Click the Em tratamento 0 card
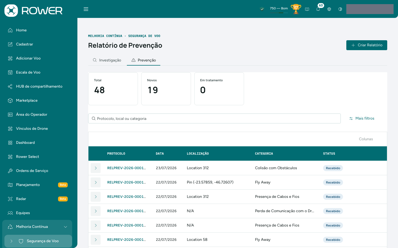 click(219, 89)
